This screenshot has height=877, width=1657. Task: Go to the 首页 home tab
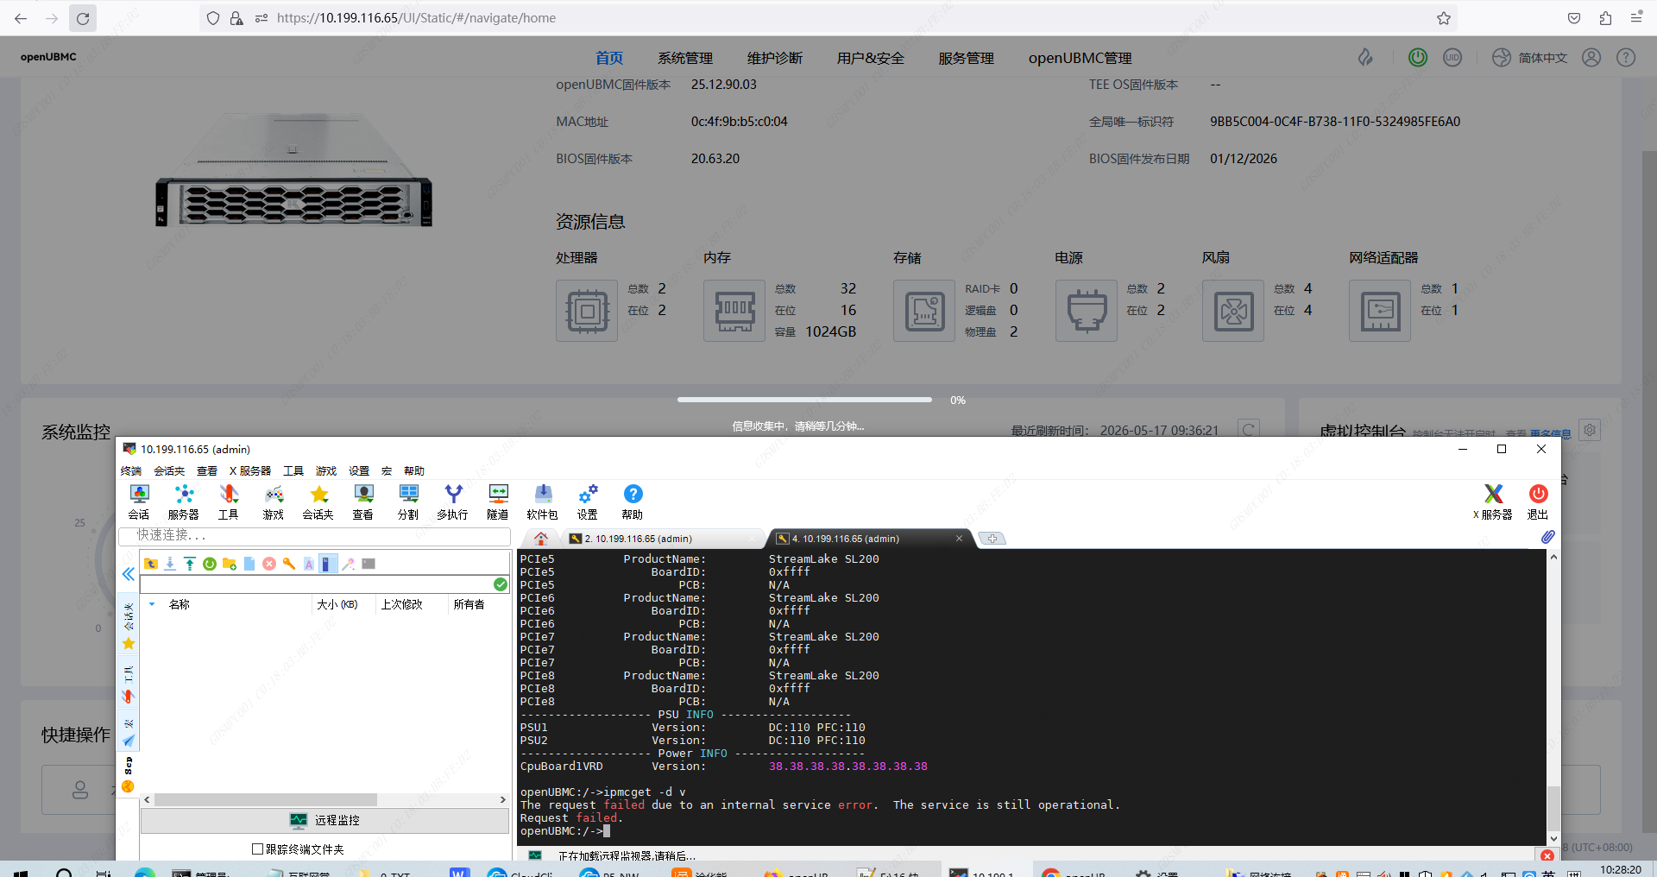(609, 58)
